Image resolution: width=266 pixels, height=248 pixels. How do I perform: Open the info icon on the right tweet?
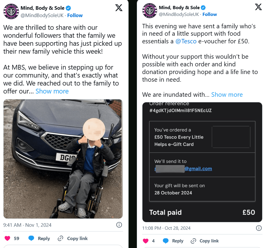[259, 228]
